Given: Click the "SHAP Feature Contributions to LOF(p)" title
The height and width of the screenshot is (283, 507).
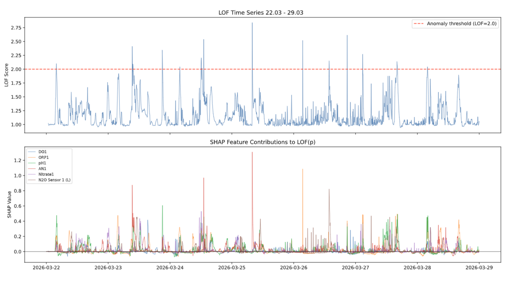Looking at the screenshot, I should tap(262, 142).
